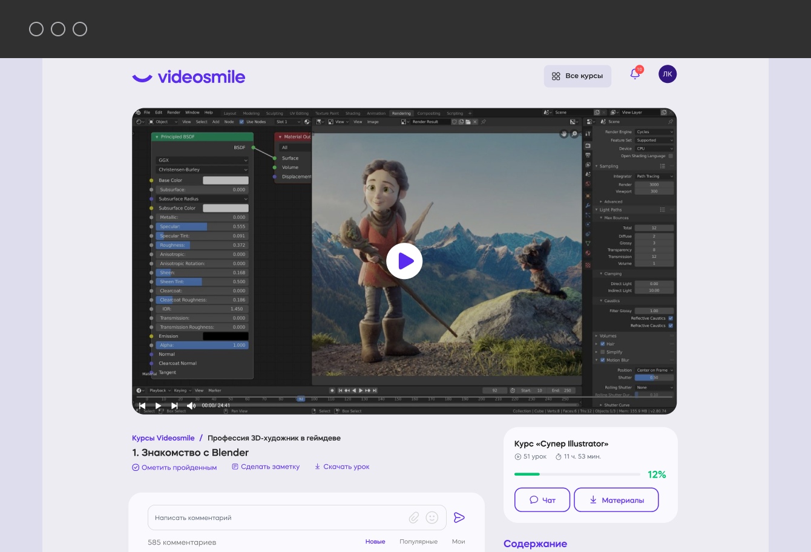811x552 pixels.
Task: Send comment with the paper plane icon
Action: click(x=459, y=517)
